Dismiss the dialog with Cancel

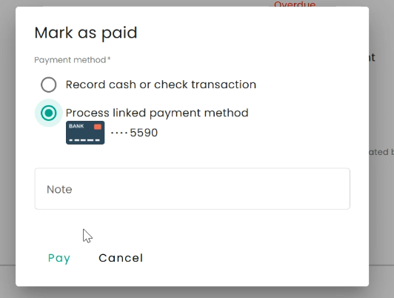(121, 258)
